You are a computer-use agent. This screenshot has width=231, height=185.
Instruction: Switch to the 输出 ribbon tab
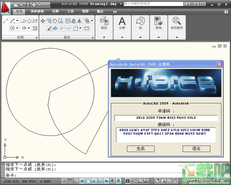[100, 12]
